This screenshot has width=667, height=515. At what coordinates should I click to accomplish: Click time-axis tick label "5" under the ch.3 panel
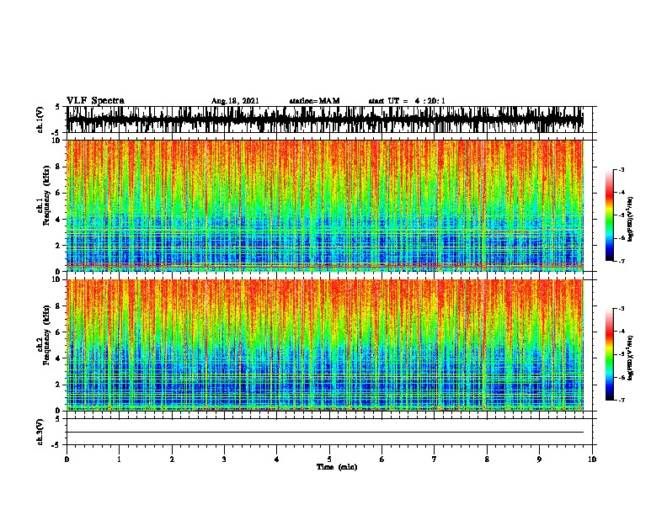point(329,459)
